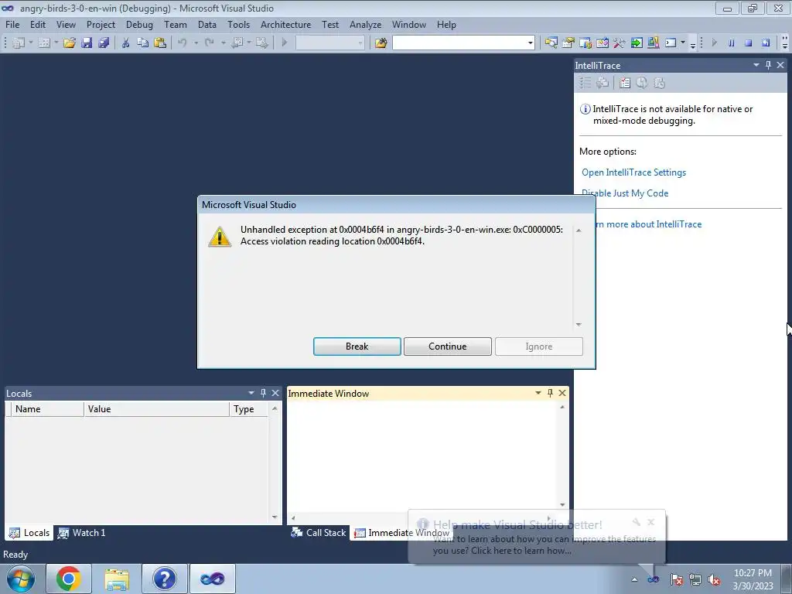The image size is (792, 594).
Task: Close the Locals panel
Action: 275,393
